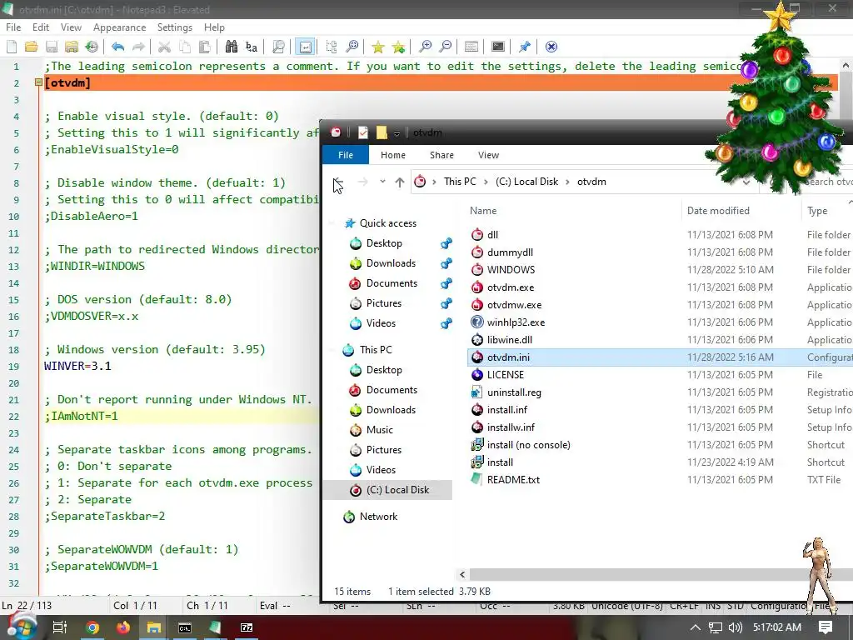Open Chrome from the taskbar

93,628
